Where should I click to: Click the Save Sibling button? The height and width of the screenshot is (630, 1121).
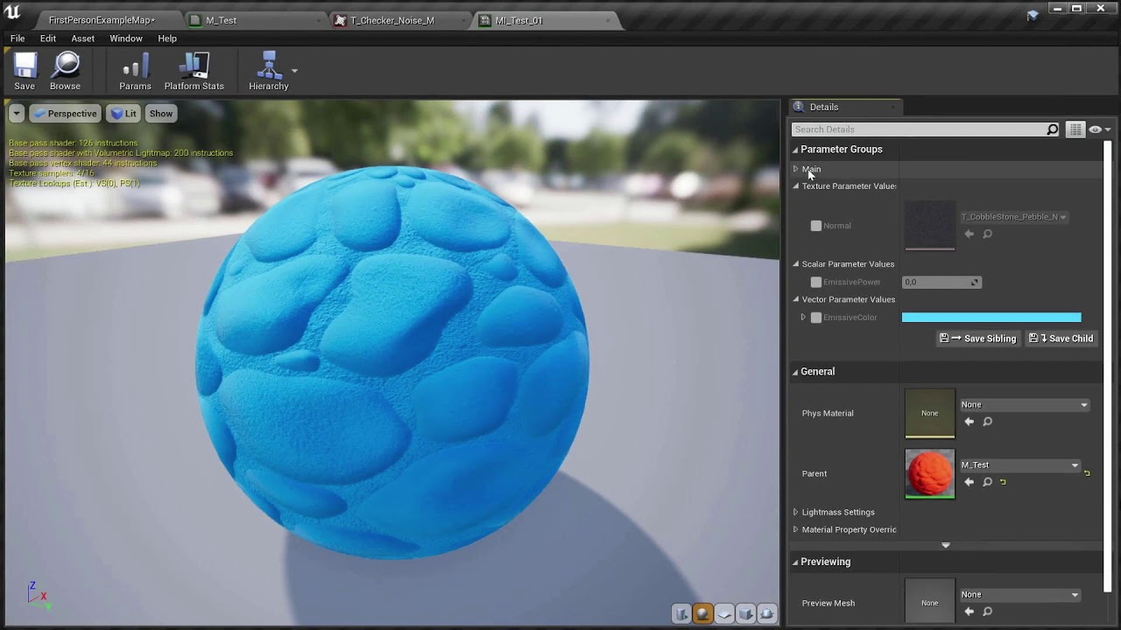[x=977, y=339]
